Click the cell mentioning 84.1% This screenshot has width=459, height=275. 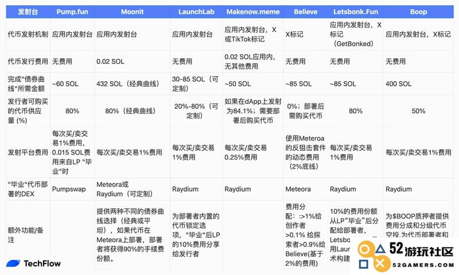[253, 111]
